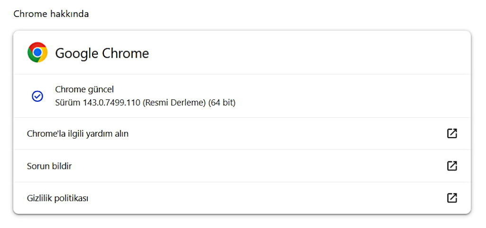The height and width of the screenshot is (228, 486).
Task: Click the blue update checkmark icon
Action: [x=37, y=96]
